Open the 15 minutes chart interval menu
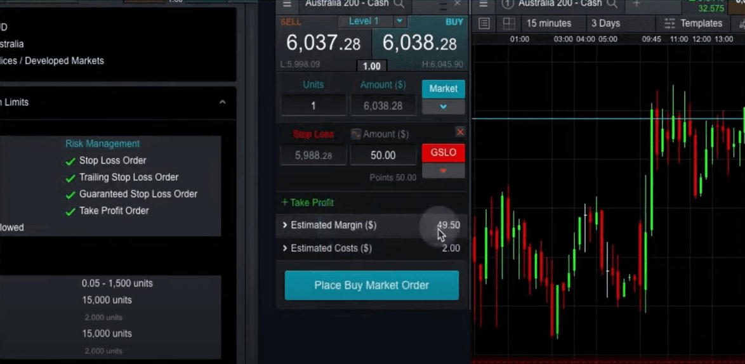This screenshot has width=745, height=364. (x=548, y=23)
